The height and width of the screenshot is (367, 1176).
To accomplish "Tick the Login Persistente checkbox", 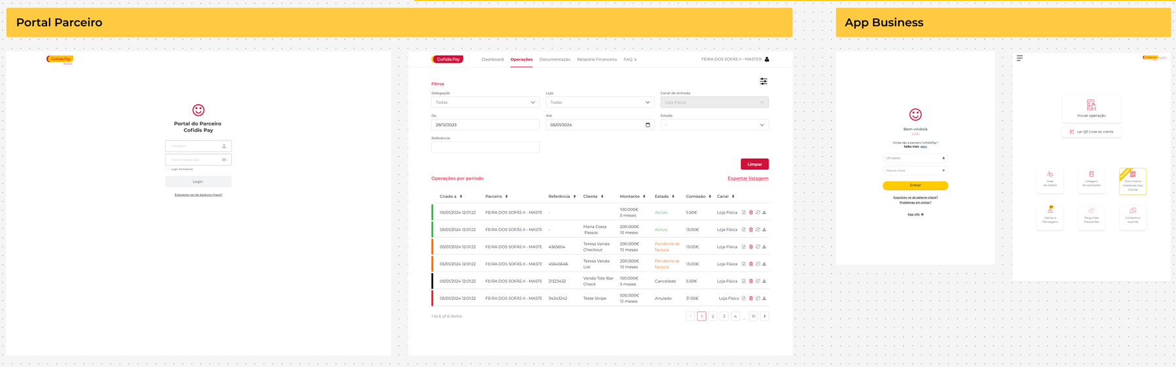I will pos(167,169).
